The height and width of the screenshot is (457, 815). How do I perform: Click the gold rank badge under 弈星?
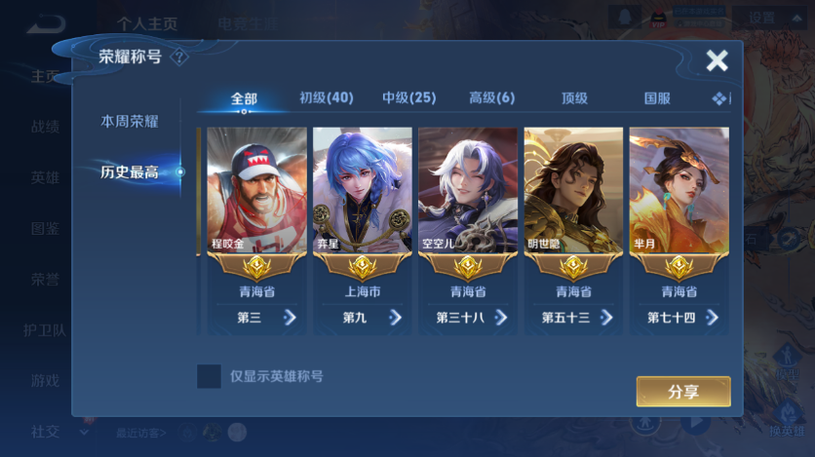pos(363,267)
